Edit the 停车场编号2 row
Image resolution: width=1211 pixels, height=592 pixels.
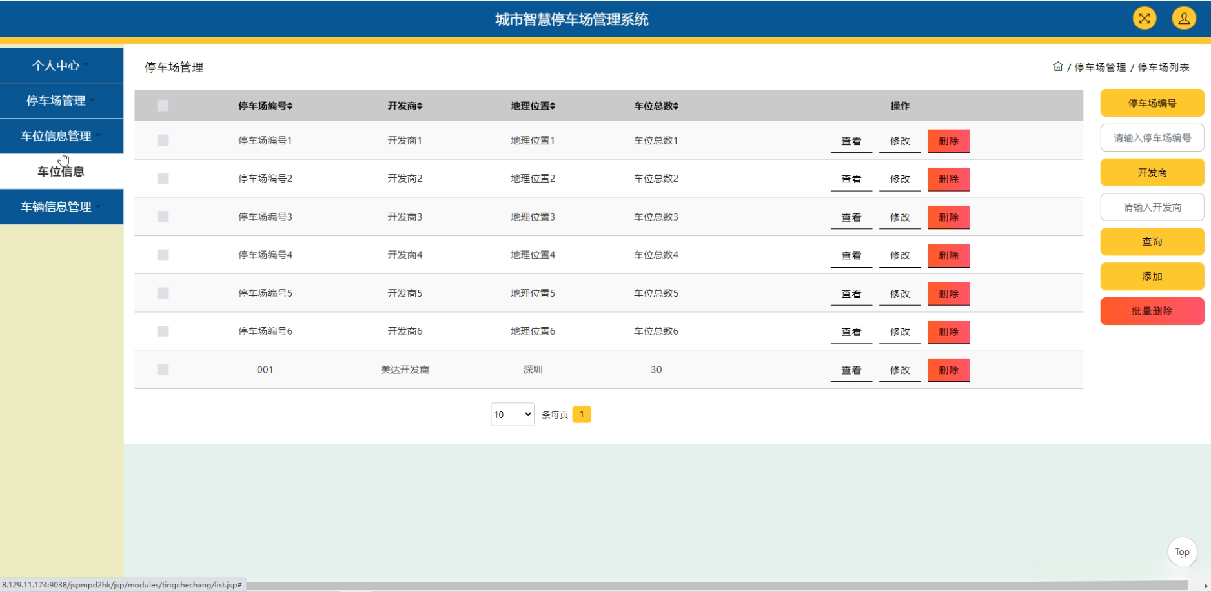[x=900, y=179]
